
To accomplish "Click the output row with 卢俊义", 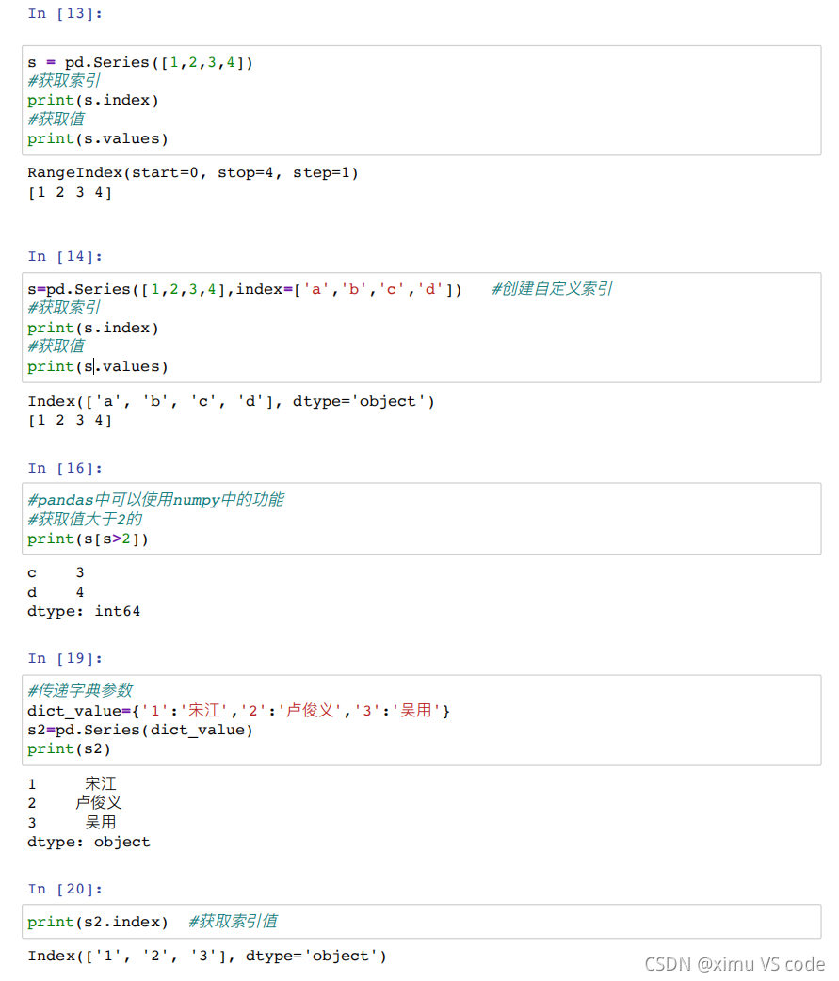I will point(74,803).
